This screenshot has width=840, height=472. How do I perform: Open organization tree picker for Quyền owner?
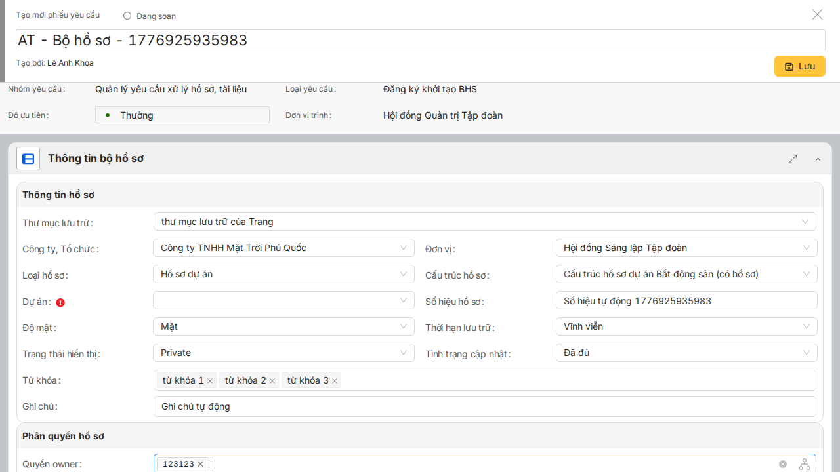[805, 464]
